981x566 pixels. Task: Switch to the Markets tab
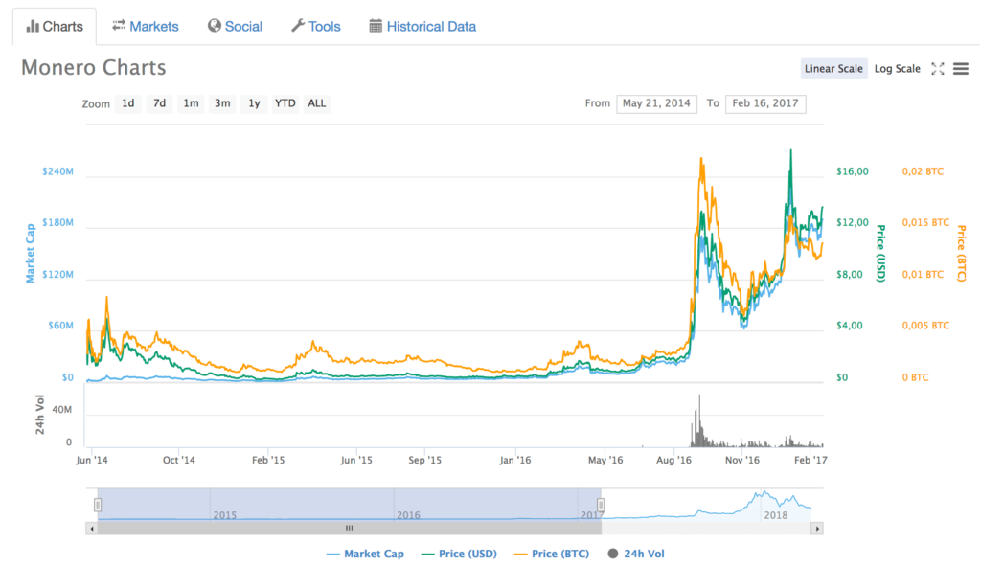(145, 26)
